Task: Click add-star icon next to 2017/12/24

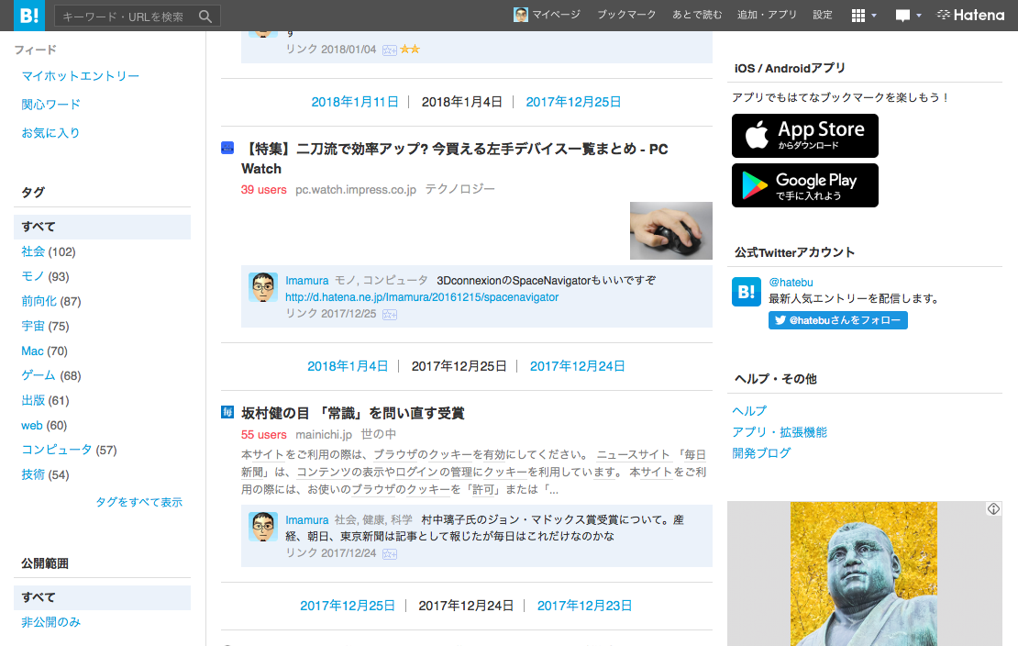Action: pyautogui.click(x=390, y=554)
